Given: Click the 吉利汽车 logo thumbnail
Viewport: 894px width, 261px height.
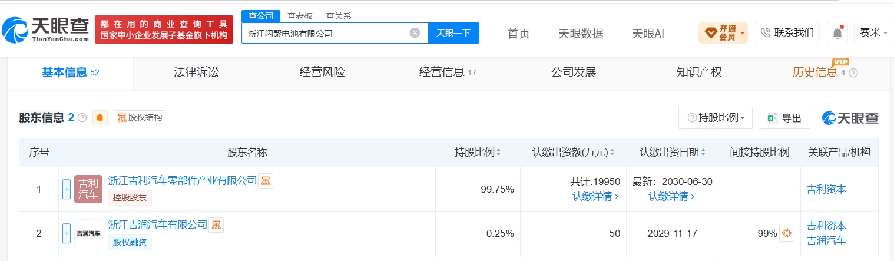Looking at the screenshot, I should [88, 189].
